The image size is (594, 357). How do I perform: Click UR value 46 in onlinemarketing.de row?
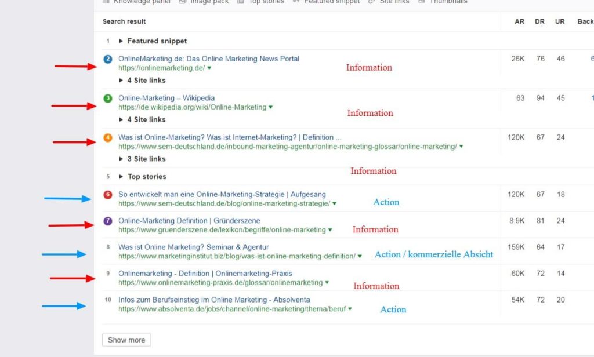tap(561, 59)
